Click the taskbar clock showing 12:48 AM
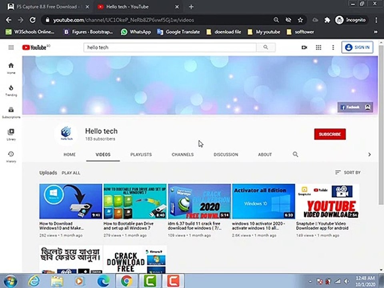 pyautogui.click(x=365, y=281)
